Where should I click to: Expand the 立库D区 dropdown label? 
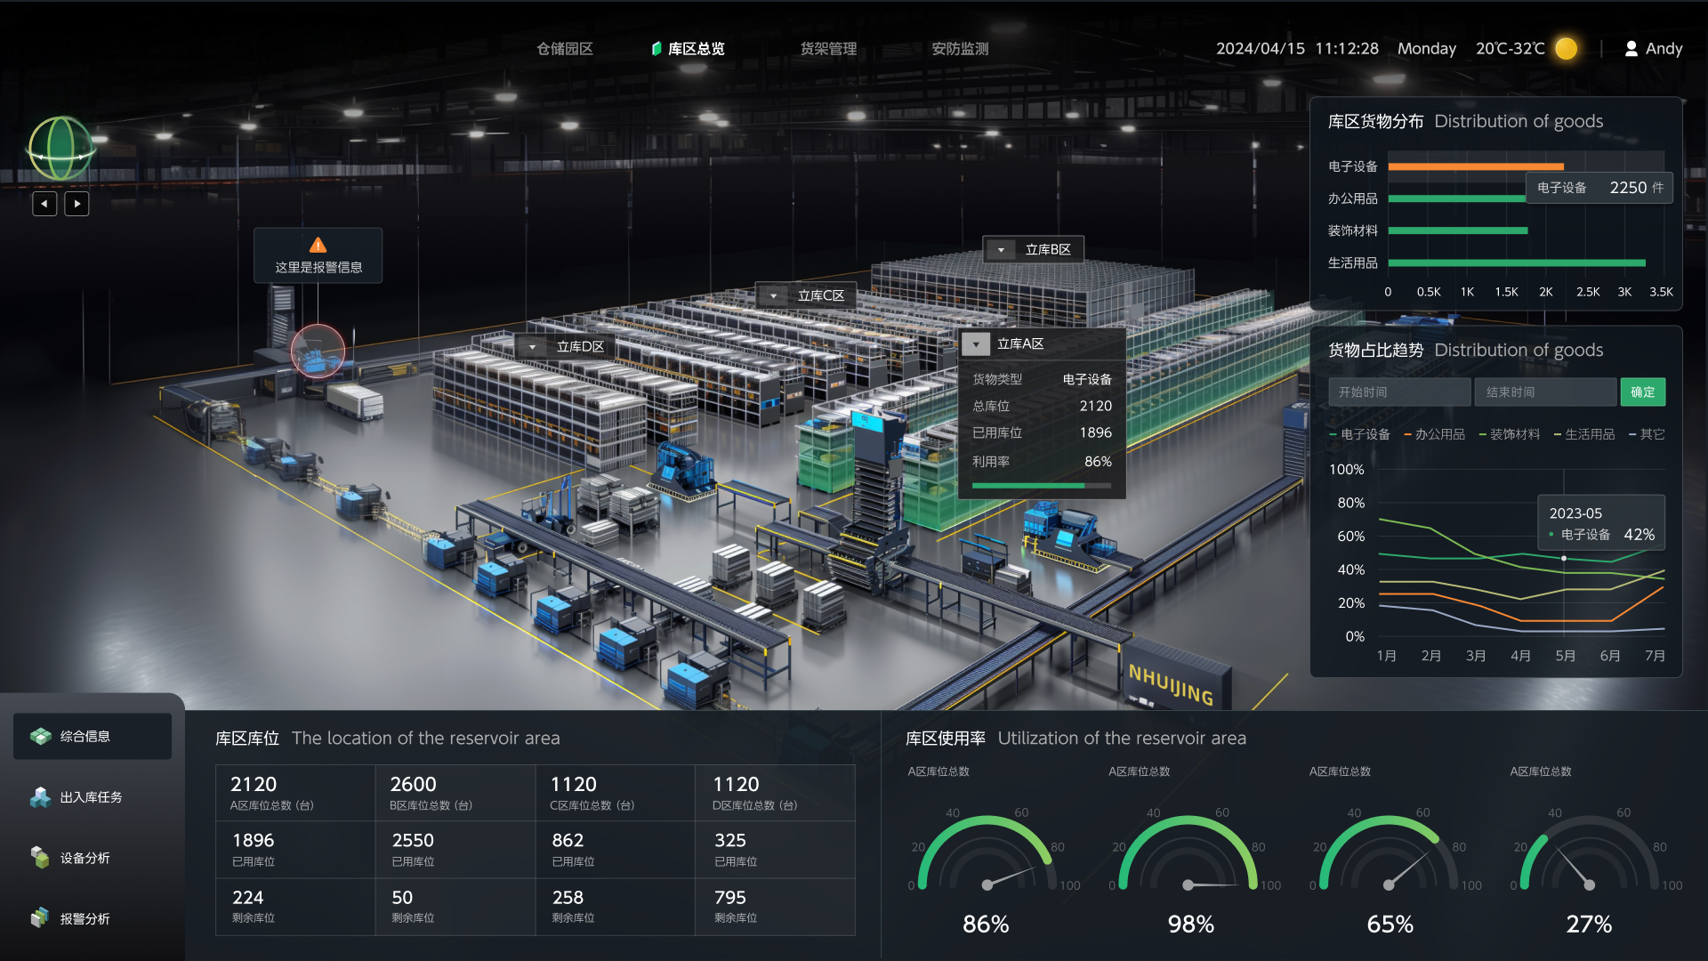(533, 347)
